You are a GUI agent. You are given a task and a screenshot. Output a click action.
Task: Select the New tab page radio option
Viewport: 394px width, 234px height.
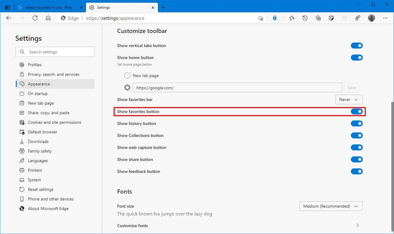[127, 75]
